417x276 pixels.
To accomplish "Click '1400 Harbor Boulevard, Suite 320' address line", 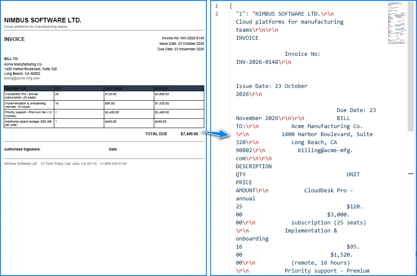I will [x=31, y=69].
